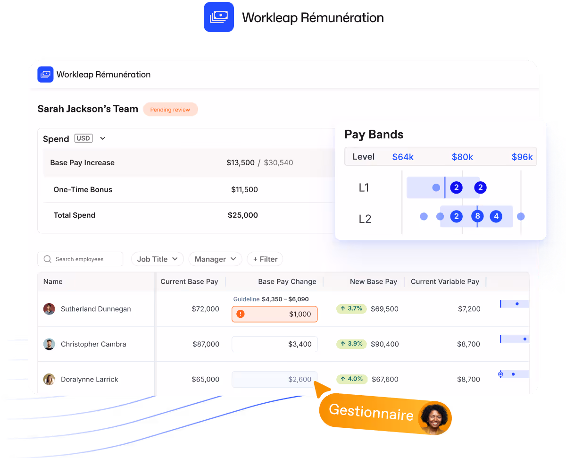Click the Name column header
566x458 pixels.
pos(53,281)
